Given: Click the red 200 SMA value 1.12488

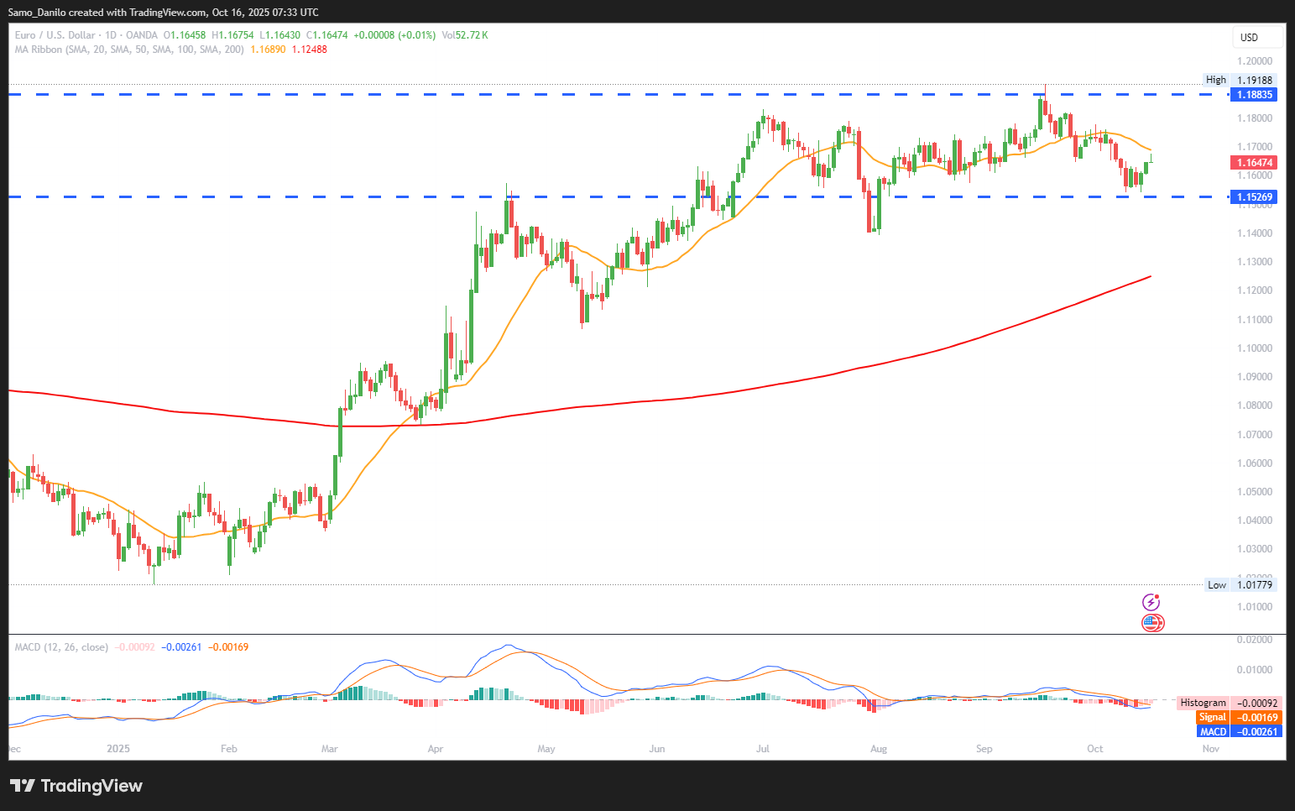Looking at the screenshot, I should [309, 50].
